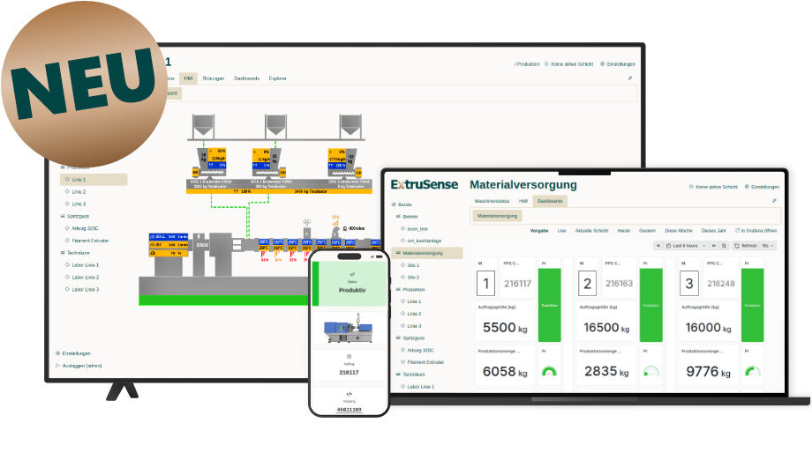The height and width of the screenshot is (460, 812).
Task: Click the Refresh button on the laptop
Action: click(745, 246)
